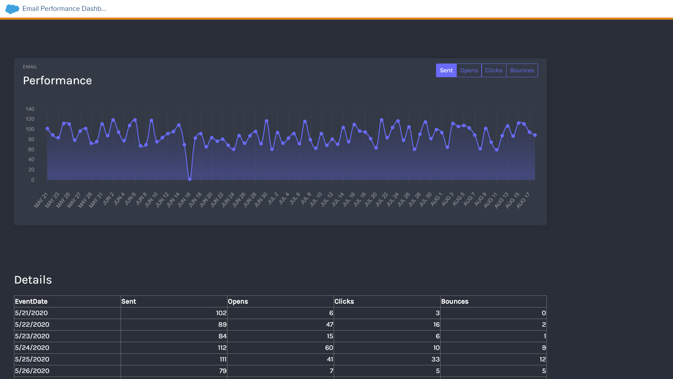This screenshot has width=673, height=379.
Task: Click the Sent value 111 for 5/25/2020
Action: pos(222,359)
